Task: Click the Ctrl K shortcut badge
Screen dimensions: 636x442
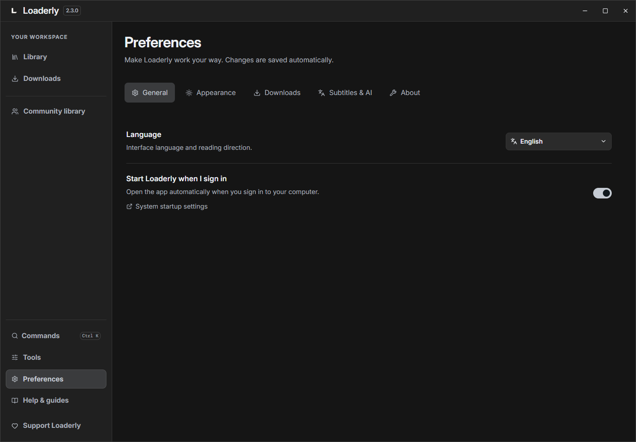Action: (x=91, y=336)
